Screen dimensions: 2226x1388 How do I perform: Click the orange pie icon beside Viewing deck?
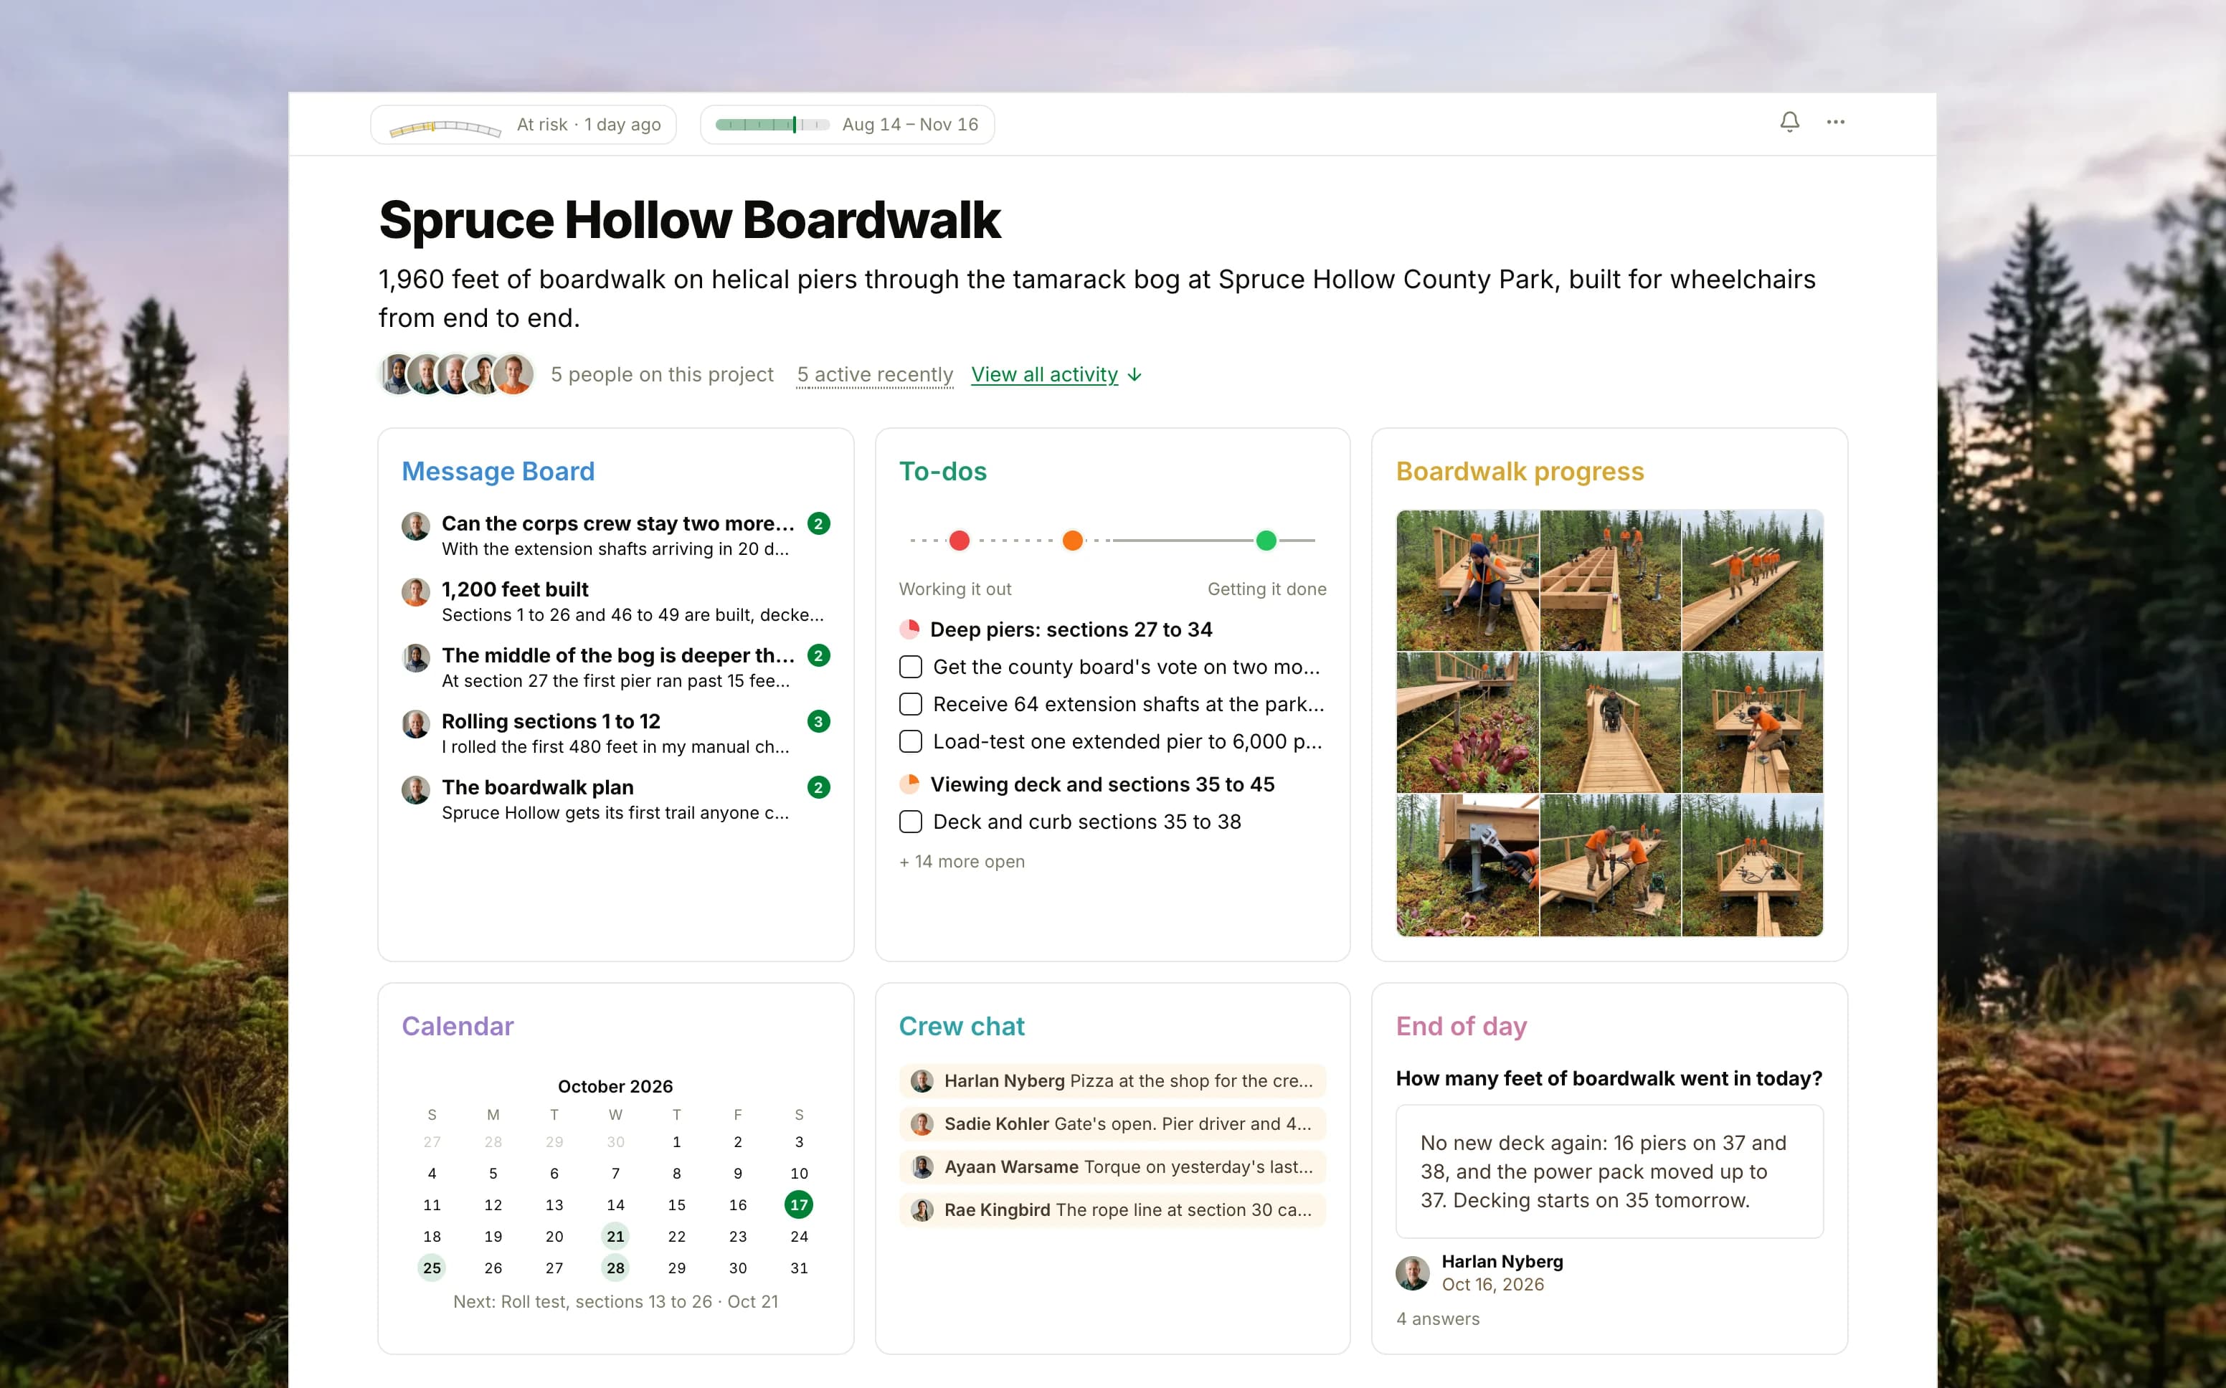click(x=909, y=784)
